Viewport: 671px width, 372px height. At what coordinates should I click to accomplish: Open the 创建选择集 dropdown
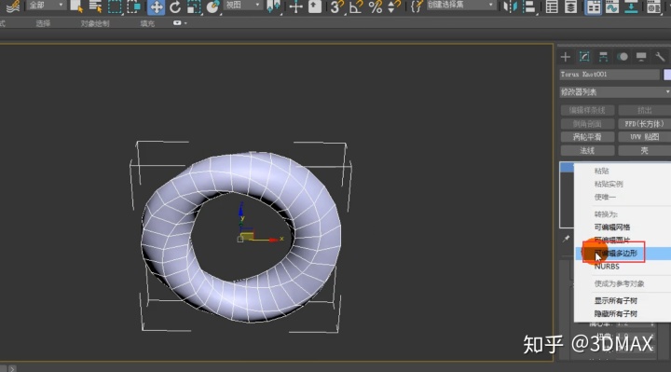pos(461,6)
